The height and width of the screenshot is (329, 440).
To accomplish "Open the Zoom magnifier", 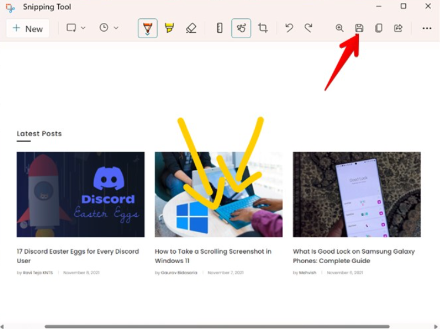I will pos(339,28).
